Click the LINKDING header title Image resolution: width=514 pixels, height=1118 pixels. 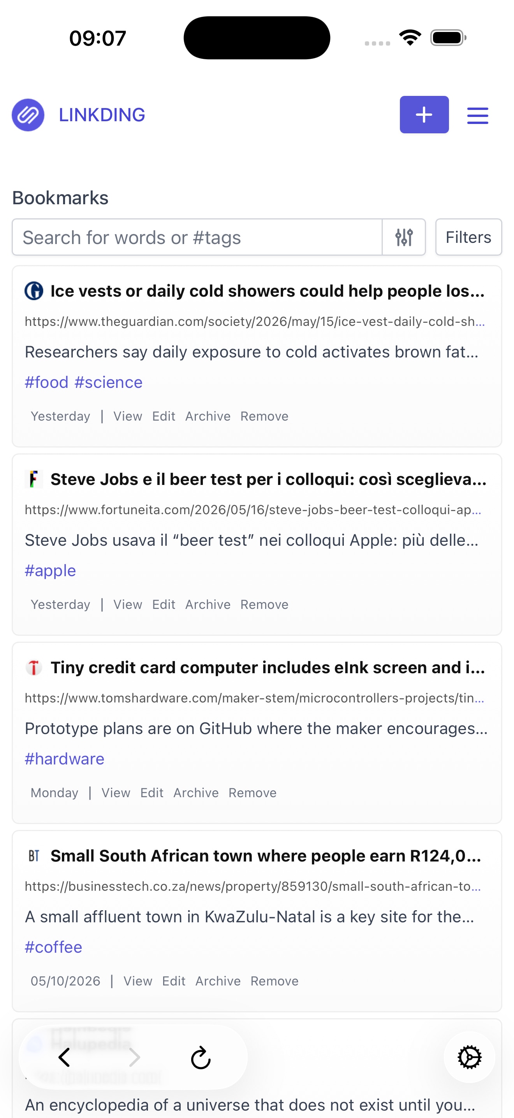102,115
